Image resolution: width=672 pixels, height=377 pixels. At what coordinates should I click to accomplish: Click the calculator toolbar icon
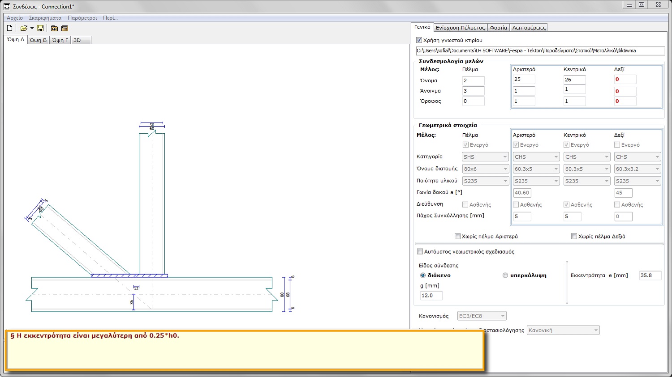[x=65, y=28]
